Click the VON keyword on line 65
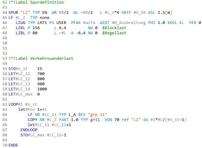202x148 pixels. pos(108,120)
